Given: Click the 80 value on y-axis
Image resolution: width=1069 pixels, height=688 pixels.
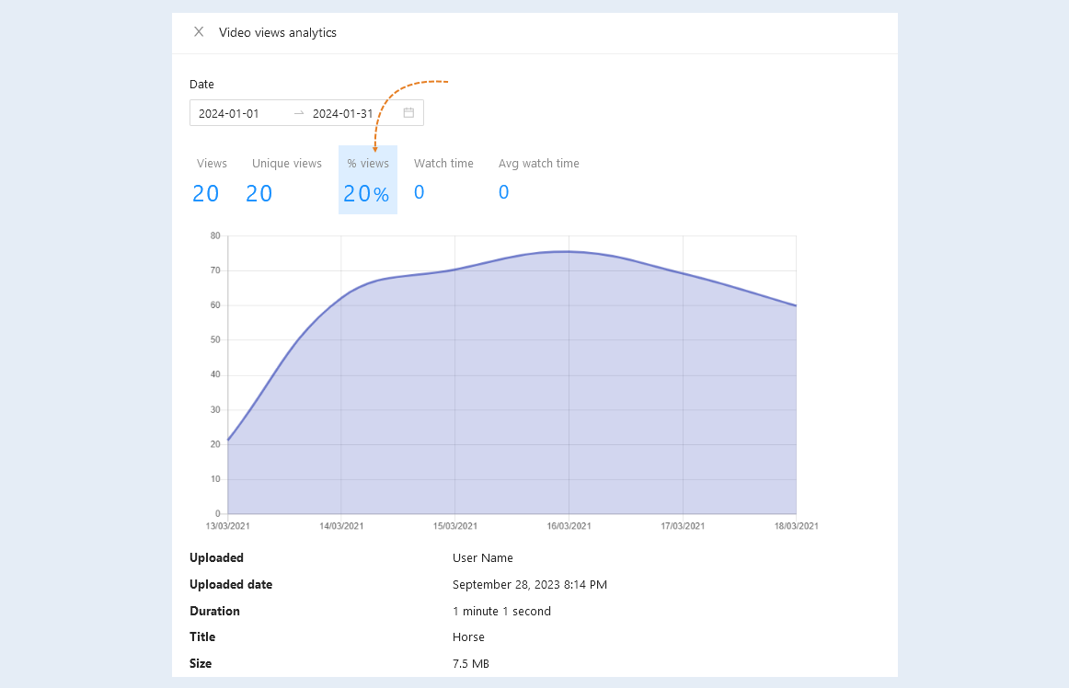Looking at the screenshot, I should tap(215, 235).
